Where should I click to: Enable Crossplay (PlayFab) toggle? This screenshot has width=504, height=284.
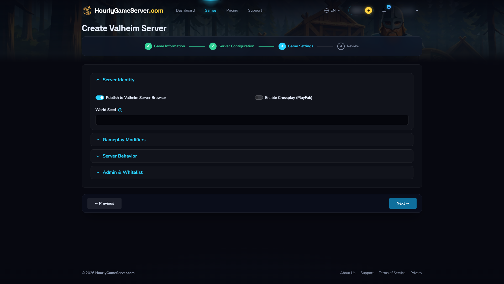tap(259, 98)
